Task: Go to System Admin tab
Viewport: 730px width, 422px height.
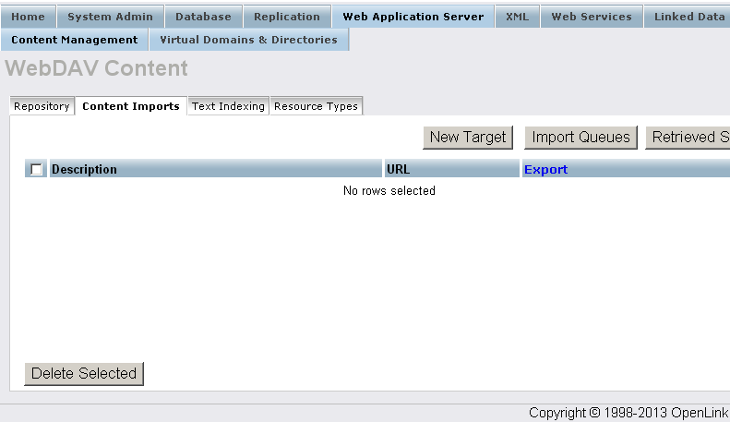Action: click(x=110, y=17)
